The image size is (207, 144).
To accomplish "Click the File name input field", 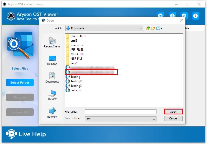I will [121, 112].
